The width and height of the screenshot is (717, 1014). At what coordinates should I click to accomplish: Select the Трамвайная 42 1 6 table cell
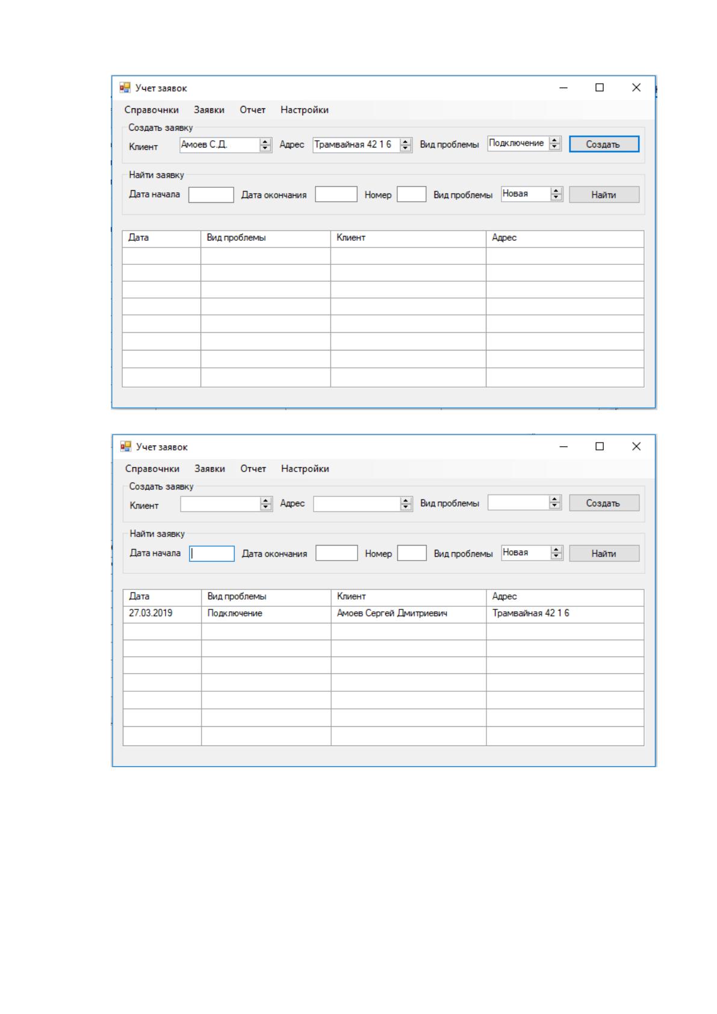[565, 614]
